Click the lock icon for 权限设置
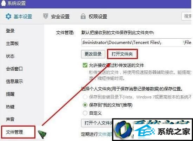The image size is (193, 141). 83,16
